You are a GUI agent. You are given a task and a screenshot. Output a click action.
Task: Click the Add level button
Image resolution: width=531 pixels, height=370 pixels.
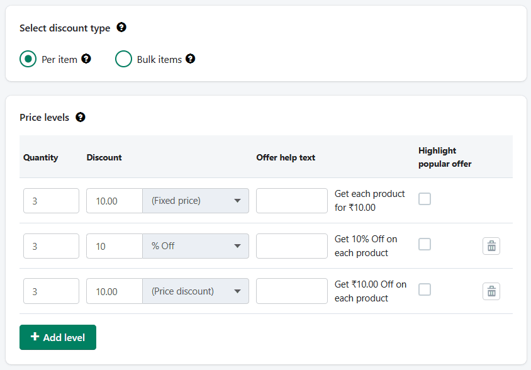click(58, 337)
